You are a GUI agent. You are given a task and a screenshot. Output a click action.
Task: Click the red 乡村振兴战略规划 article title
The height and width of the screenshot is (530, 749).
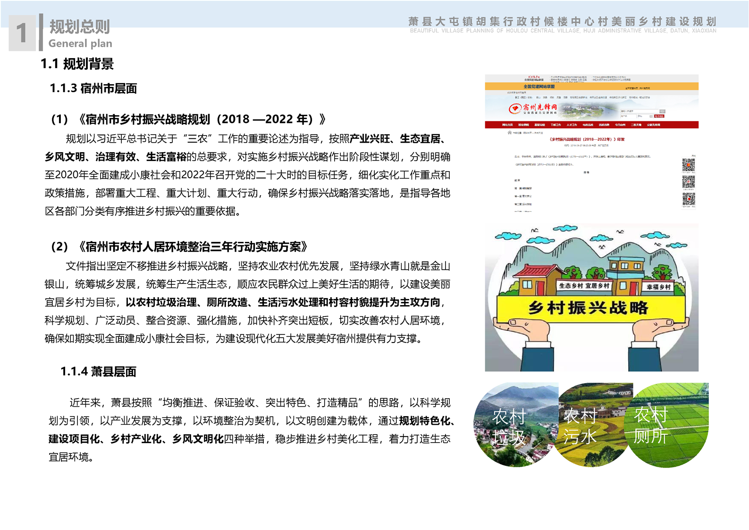[x=587, y=139]
